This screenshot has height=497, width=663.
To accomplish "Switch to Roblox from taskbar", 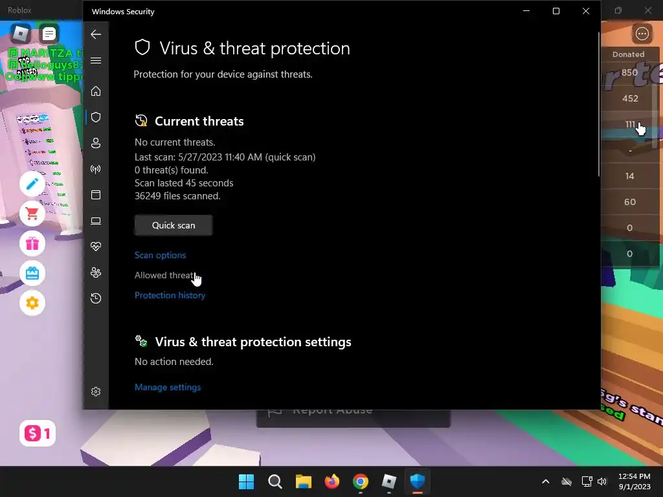I will click(389, 481).
